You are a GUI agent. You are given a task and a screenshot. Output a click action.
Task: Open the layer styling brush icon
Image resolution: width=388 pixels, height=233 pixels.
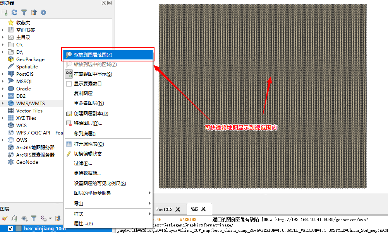click(x=5, y=218)
